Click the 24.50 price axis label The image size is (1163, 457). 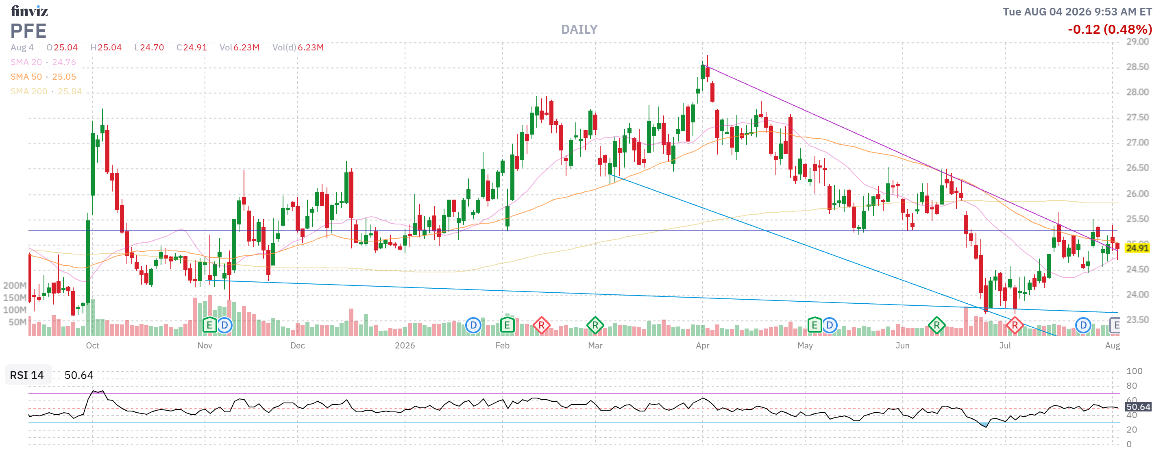coord(1137,270)
